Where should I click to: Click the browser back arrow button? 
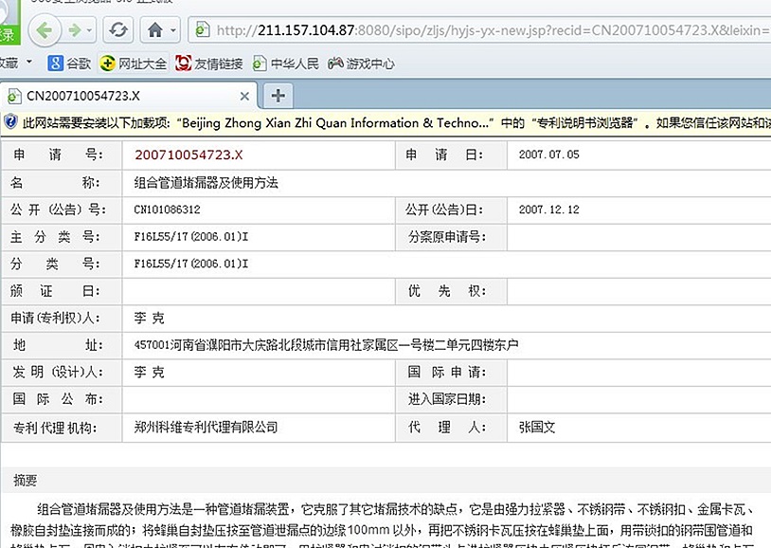tap(45, 30)
